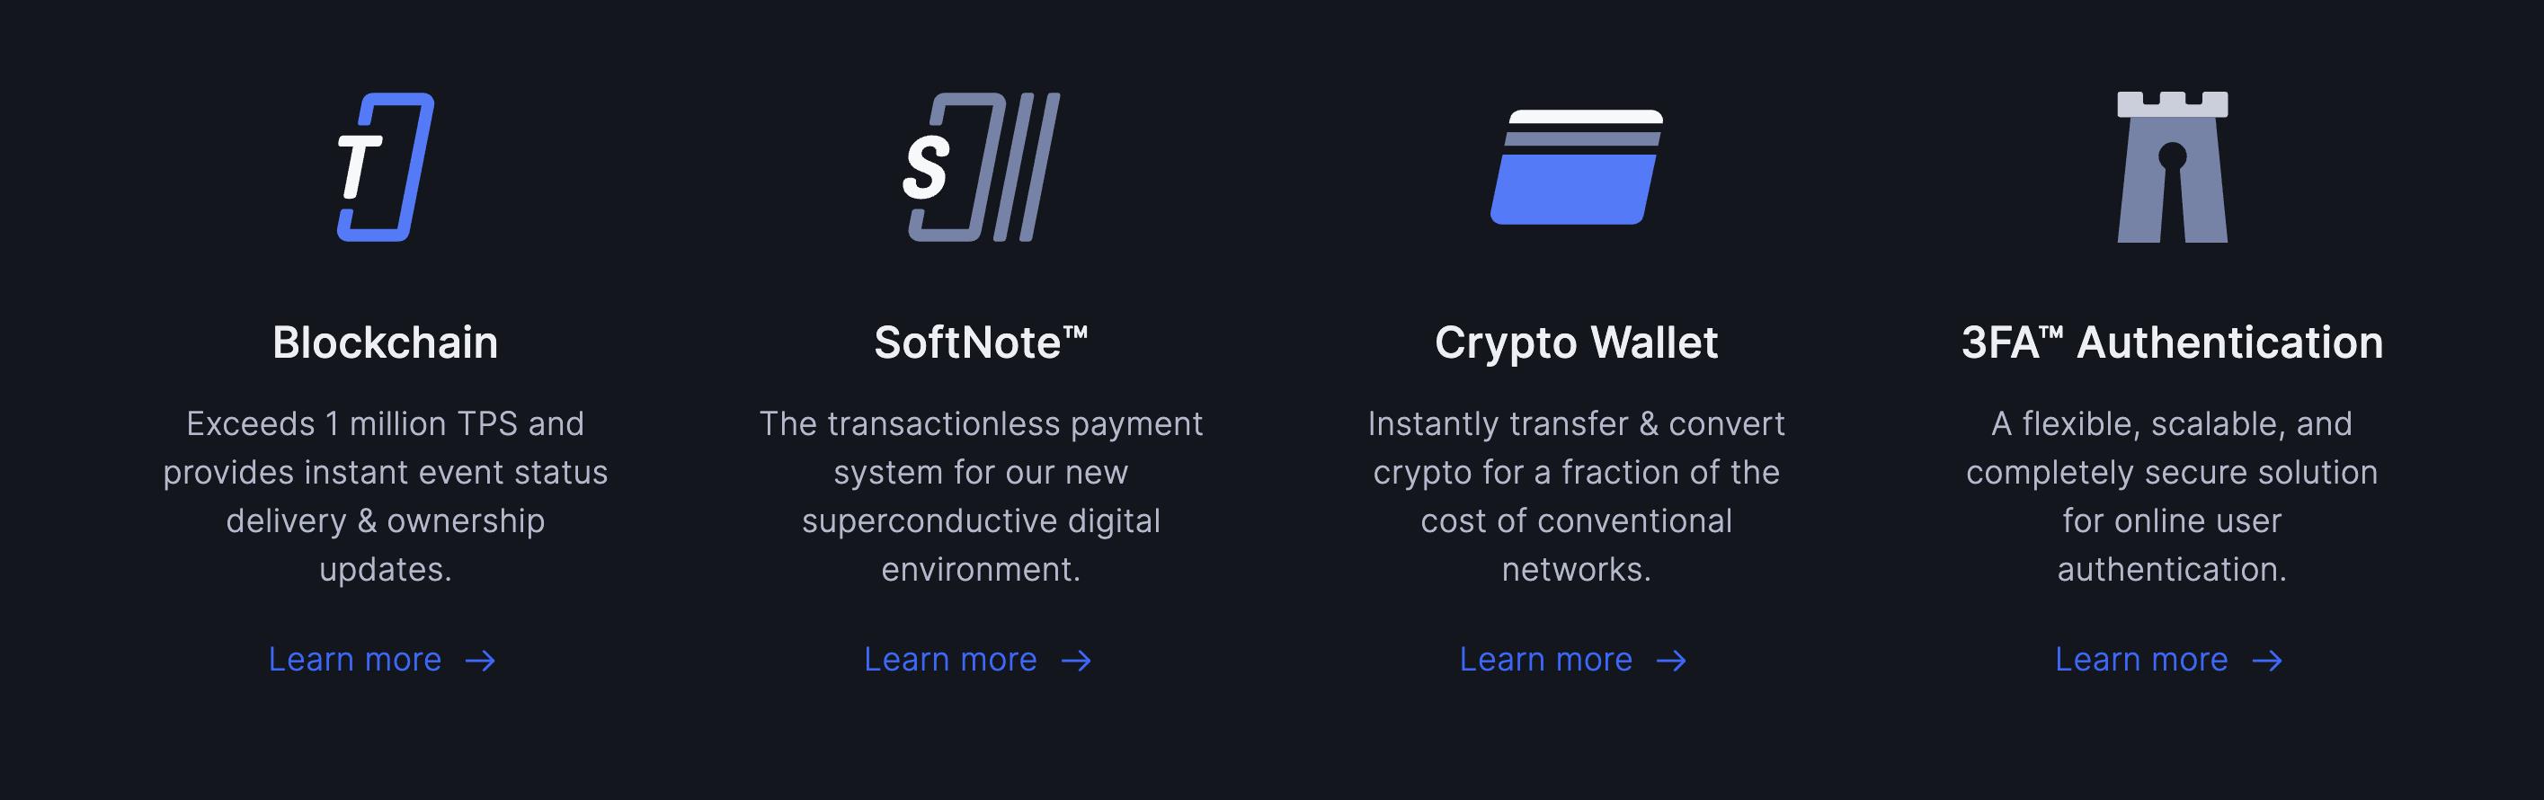Open Learn more link for Blockchain
This screenshot has height=800, width=2544.
382,659
